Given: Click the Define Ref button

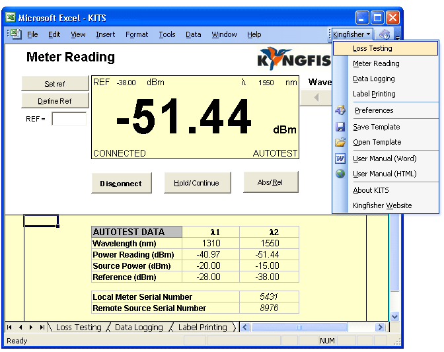Looking at the screenshot, I should point(55,101).
